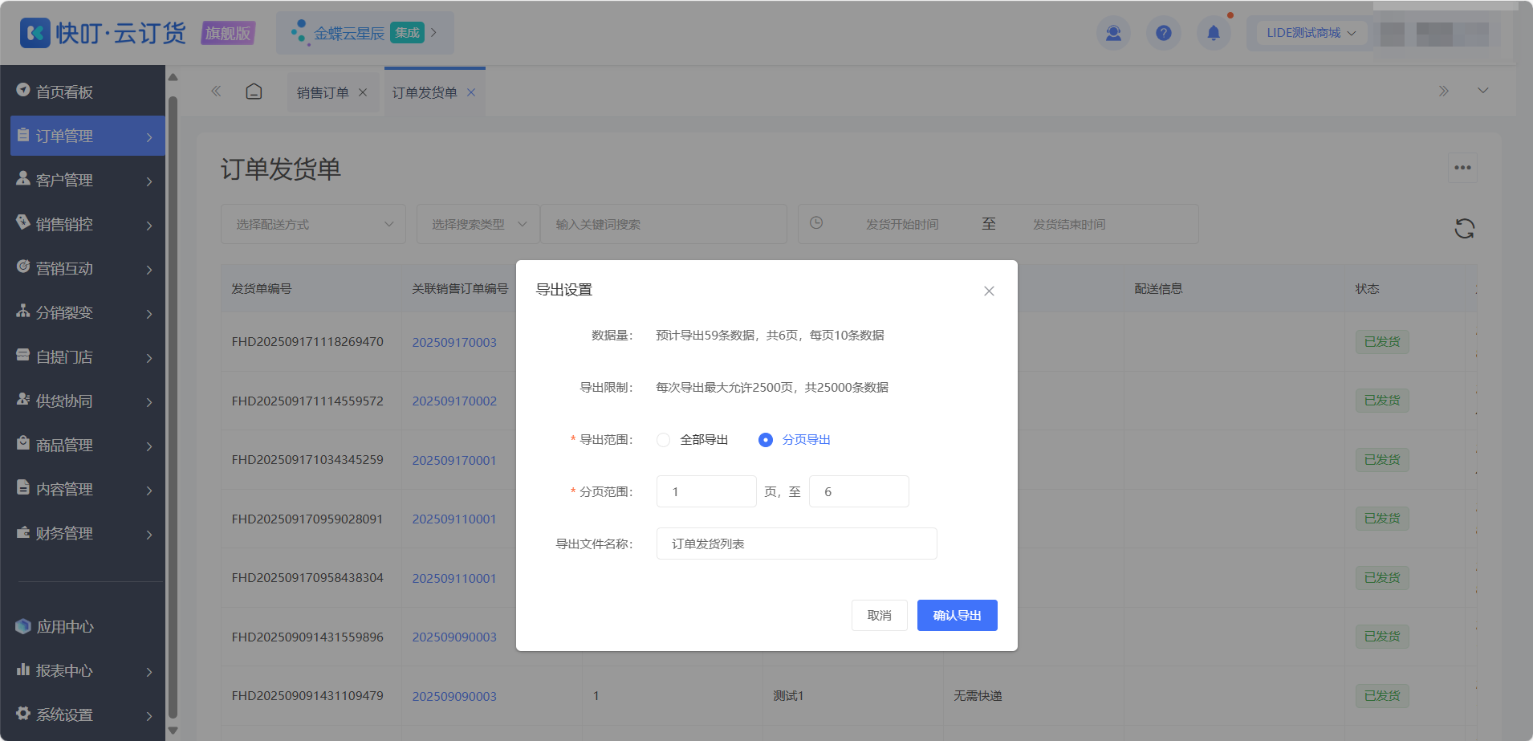Open the more options ellipsis button

[1462, 168]
